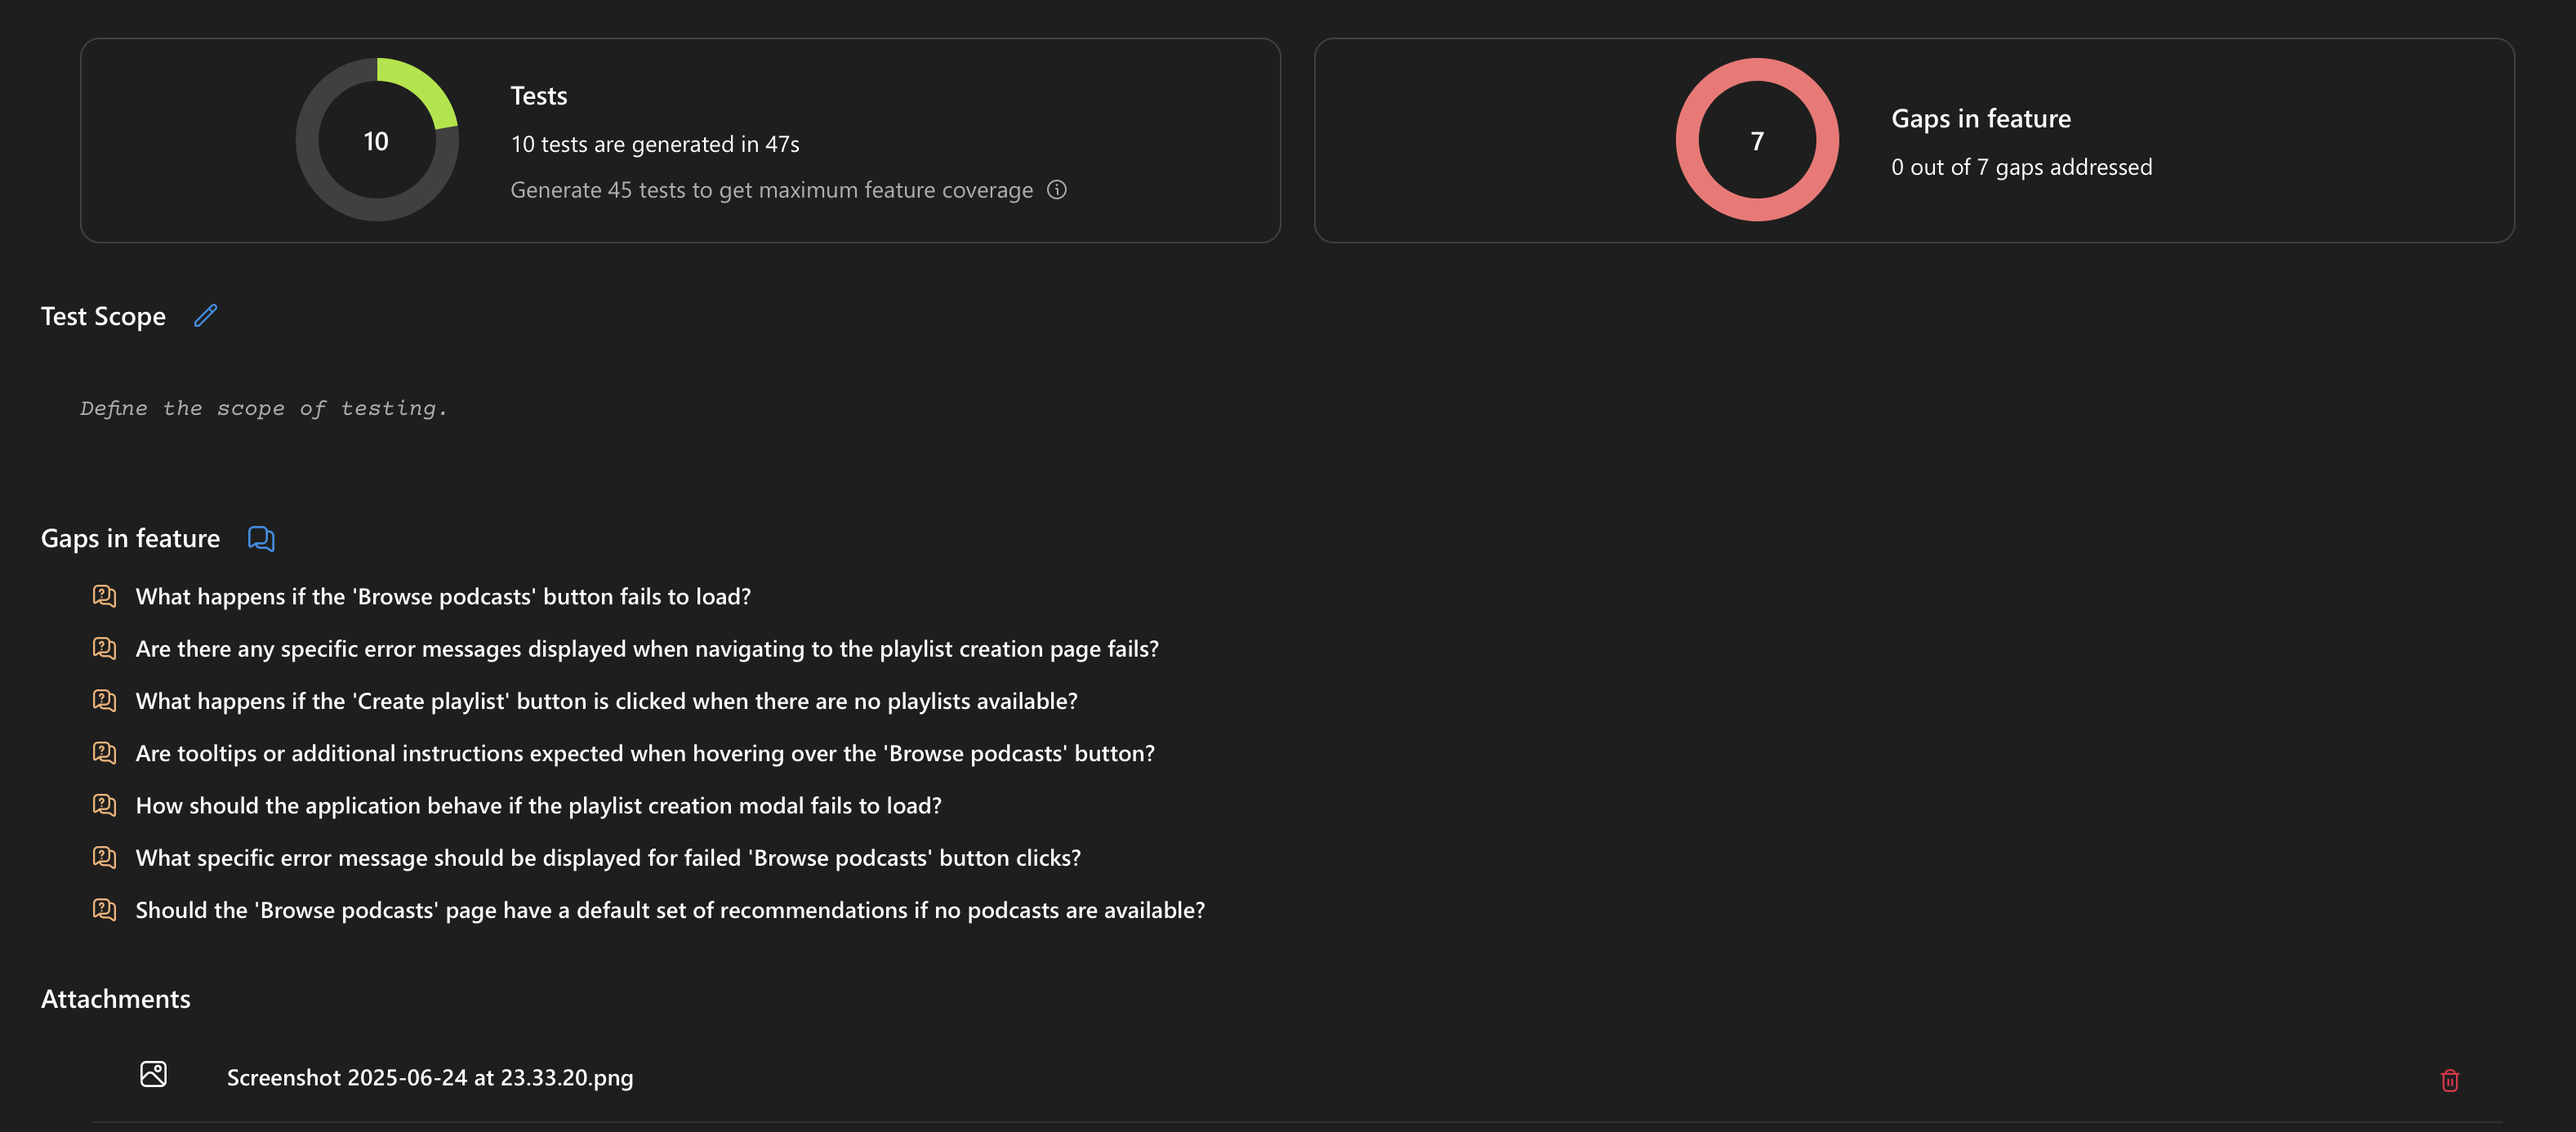Delete the attached screenshot with the trash icon

coord(2449,1080)
